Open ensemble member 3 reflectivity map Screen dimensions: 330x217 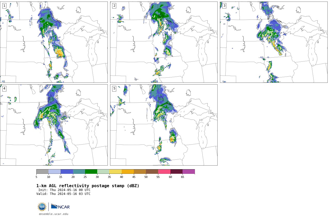click(274, 42)
